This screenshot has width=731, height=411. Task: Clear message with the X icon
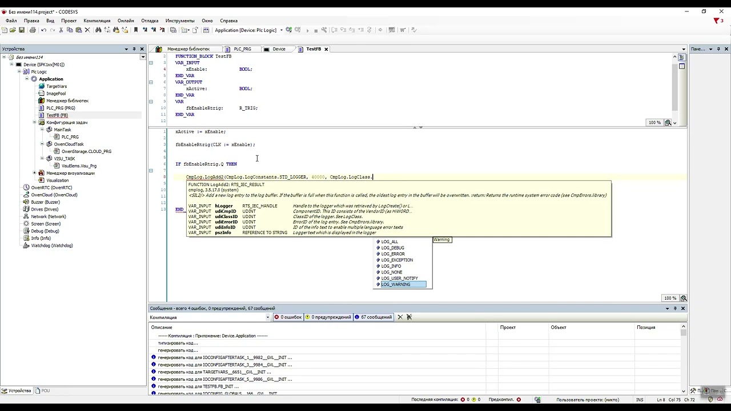(x=400, y=317)
